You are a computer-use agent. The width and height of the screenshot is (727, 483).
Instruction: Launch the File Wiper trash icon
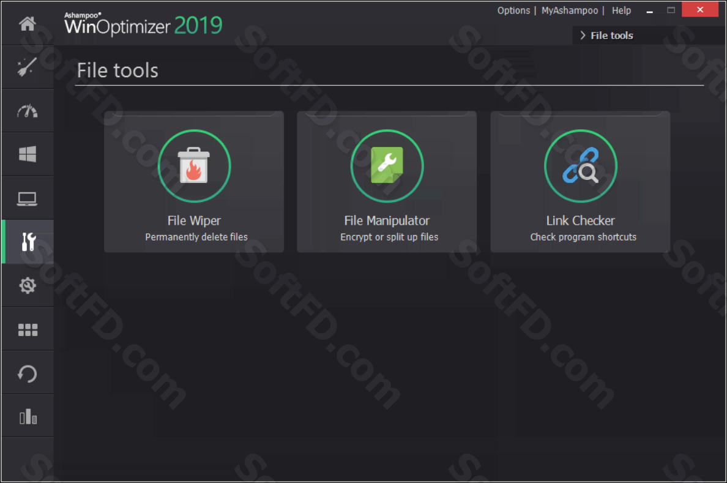pos(194,166)
